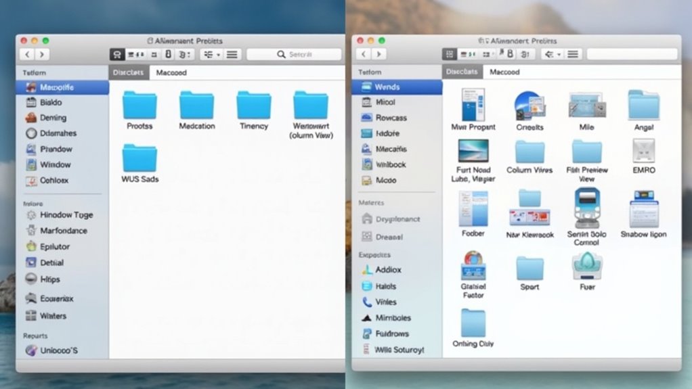Click list lines button in left window toolbar
Image resolution: width=692 pixels, height=389 pixels.
pos(232,54)
